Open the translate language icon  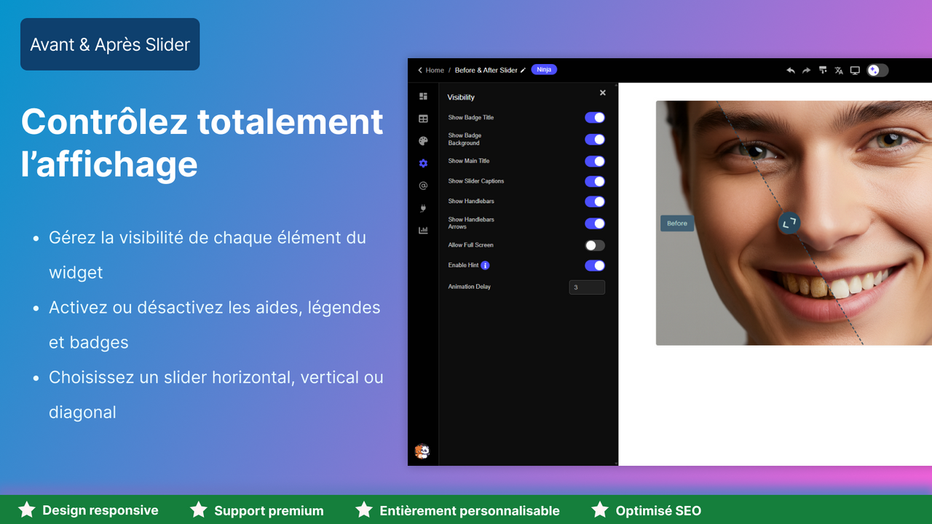coord(839,71)
